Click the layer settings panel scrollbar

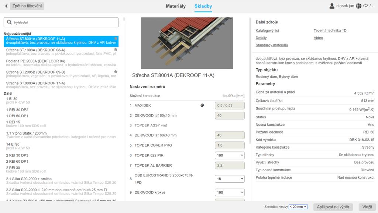click(250, 80)
